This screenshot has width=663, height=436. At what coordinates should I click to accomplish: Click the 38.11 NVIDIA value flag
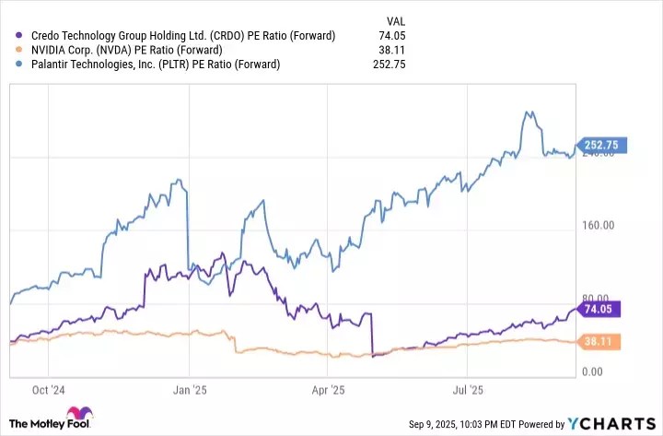click(x=602, y=341)
